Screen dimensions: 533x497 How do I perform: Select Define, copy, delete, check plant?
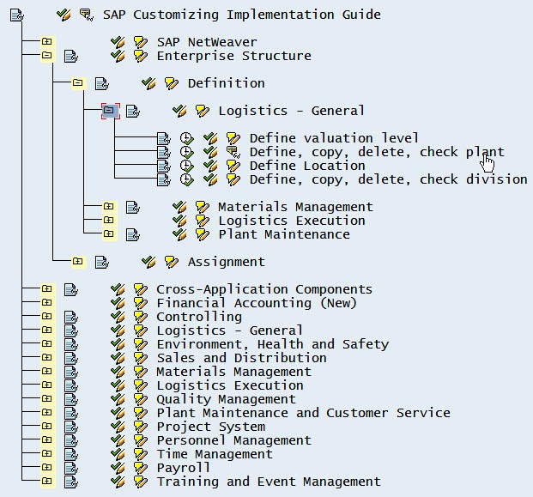click(x=376, y=152)
